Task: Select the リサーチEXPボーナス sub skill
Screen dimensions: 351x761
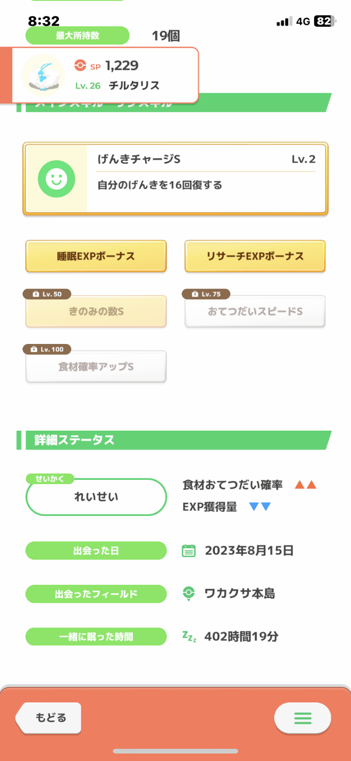Action: point(255,256)
